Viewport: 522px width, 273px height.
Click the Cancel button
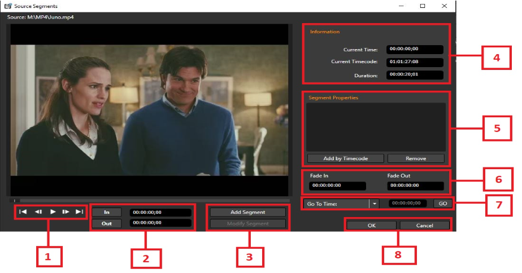point(424,226)
